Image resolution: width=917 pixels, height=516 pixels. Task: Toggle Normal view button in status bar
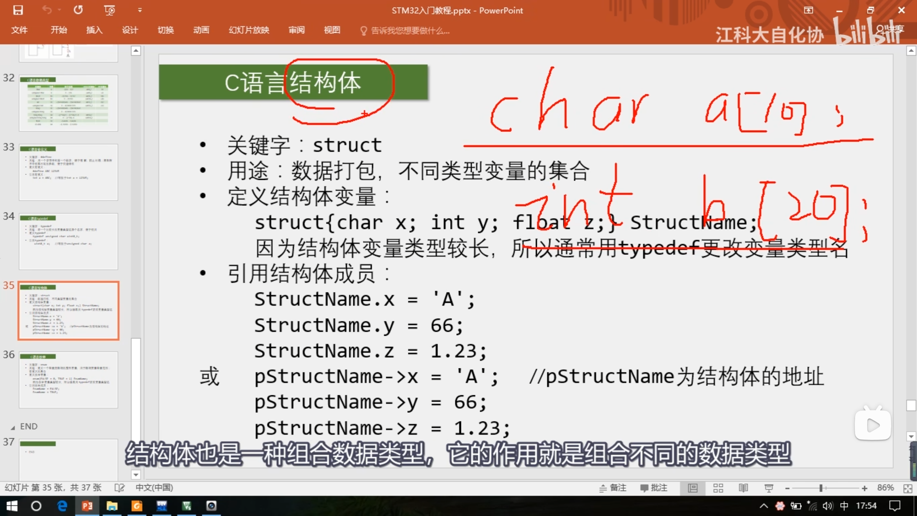point(693,488)
